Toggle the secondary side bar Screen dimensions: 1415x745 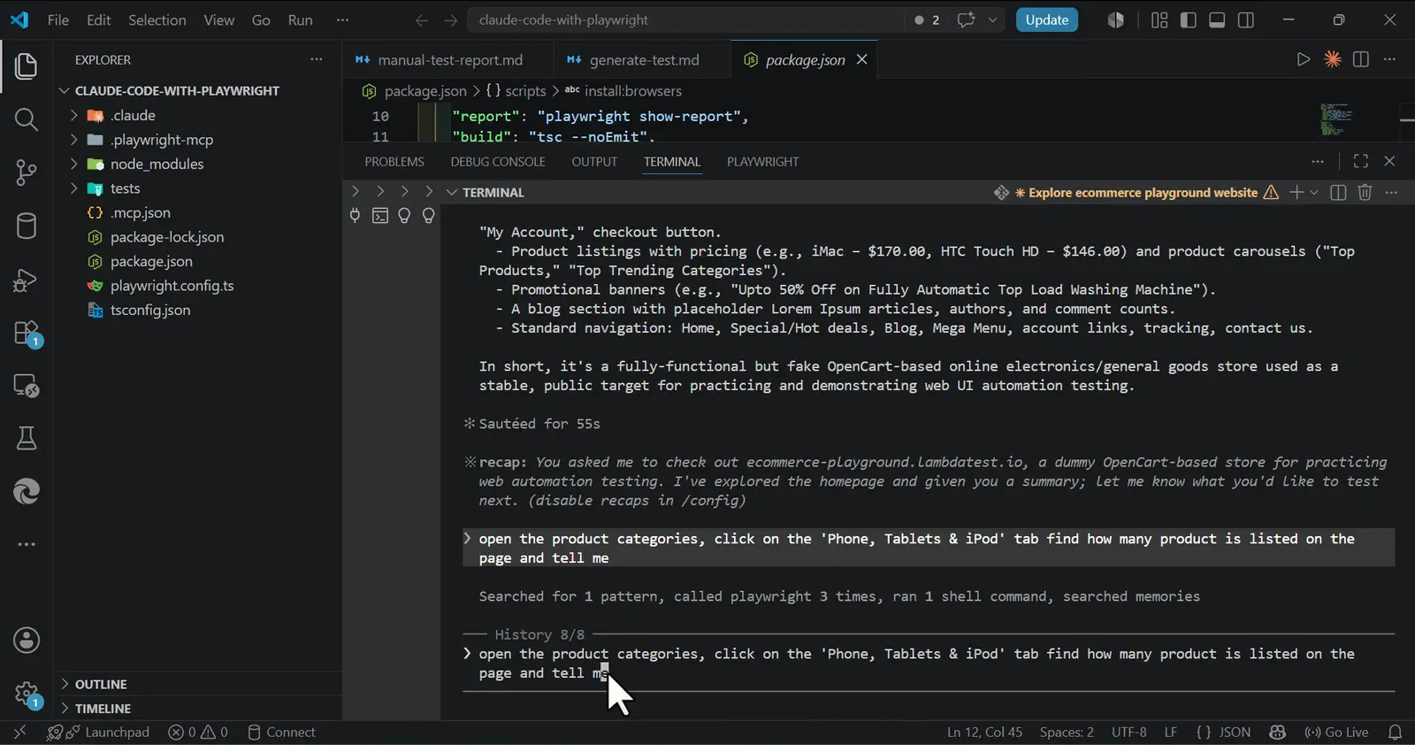point(1246,20)
